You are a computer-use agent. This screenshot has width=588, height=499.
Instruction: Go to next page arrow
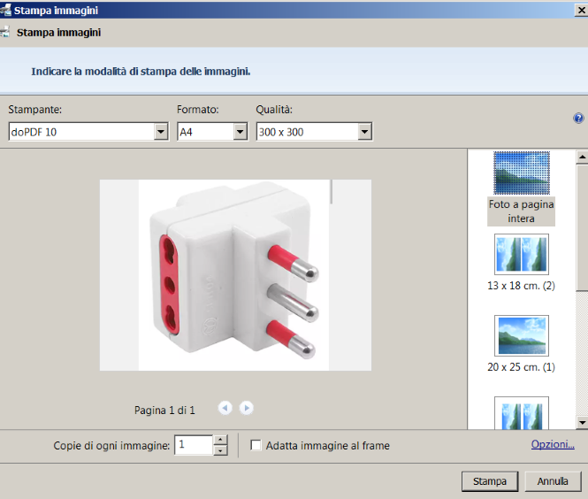pos(246,408)
